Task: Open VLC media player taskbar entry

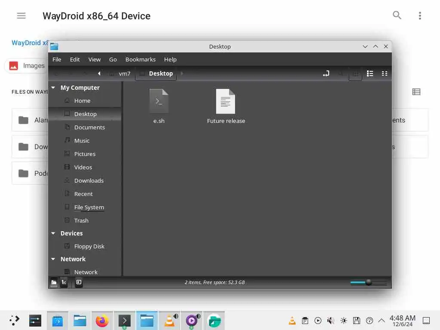Action: (169, 321)
